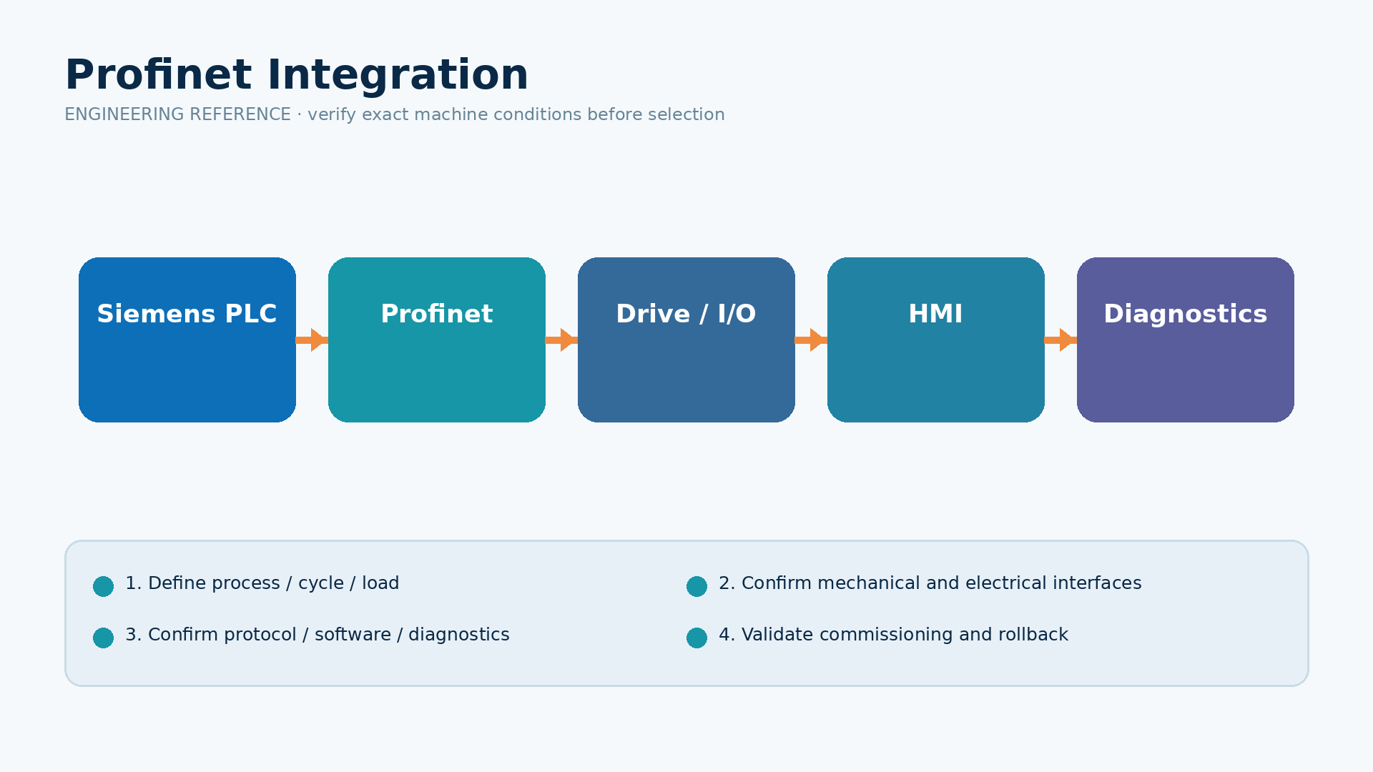
Task: Click the bullet dot for Confirm protocol step
Action: pyautogui.click(x=103, y=638)
